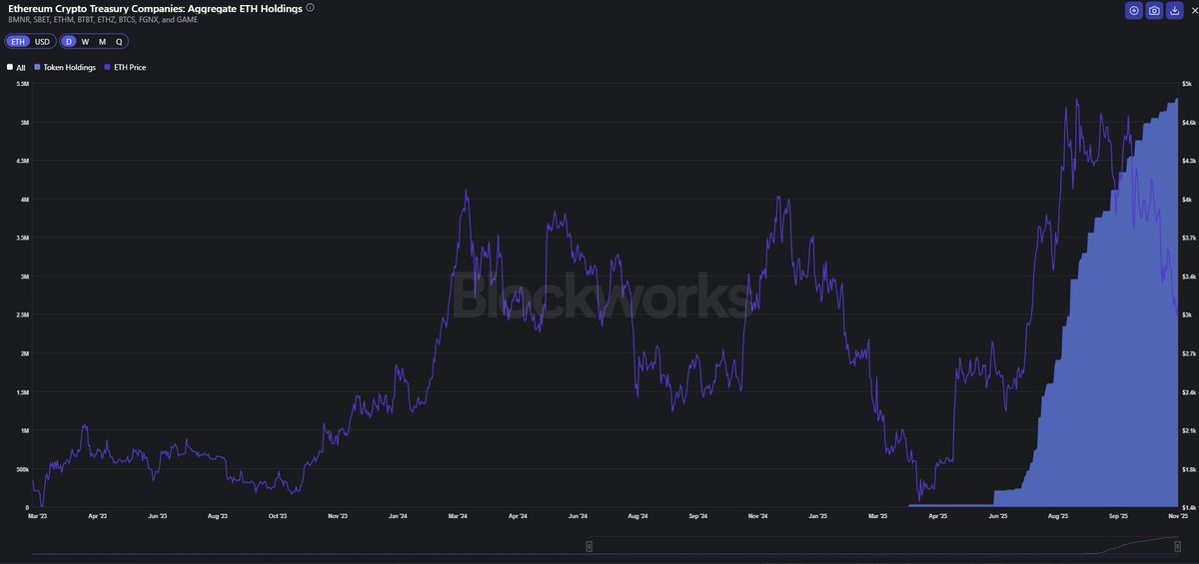
Task: Click the Mar '24 x-axis label
Action: pos(458,516)
